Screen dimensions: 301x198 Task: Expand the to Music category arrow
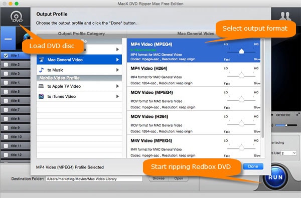pyautogui.click(x=117, y=70)
